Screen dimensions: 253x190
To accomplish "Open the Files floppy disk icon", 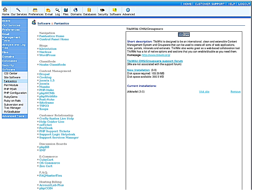I will click(66, 10).
